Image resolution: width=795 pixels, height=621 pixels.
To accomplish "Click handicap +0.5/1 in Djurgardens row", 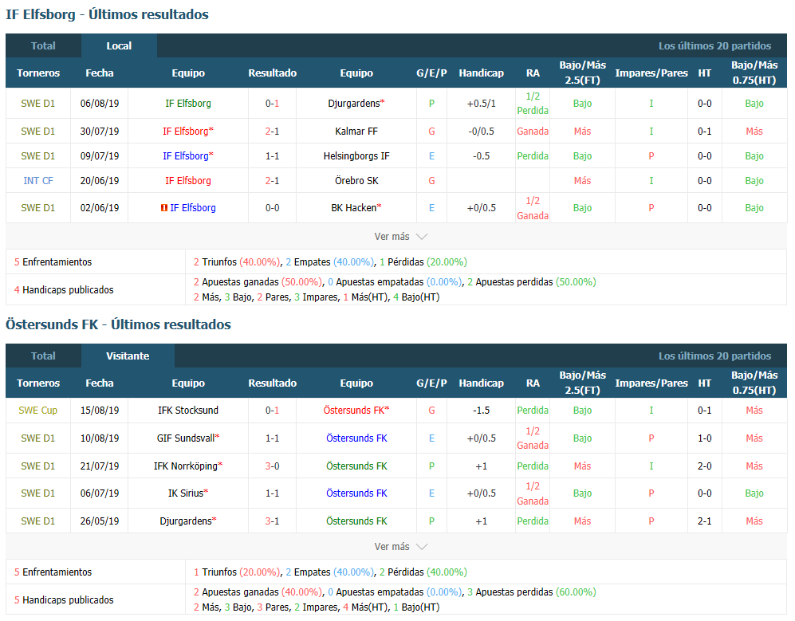I will click(x=481, y=104).
